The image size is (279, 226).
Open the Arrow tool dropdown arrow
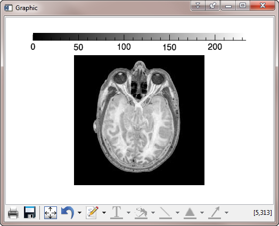point(226,213)
